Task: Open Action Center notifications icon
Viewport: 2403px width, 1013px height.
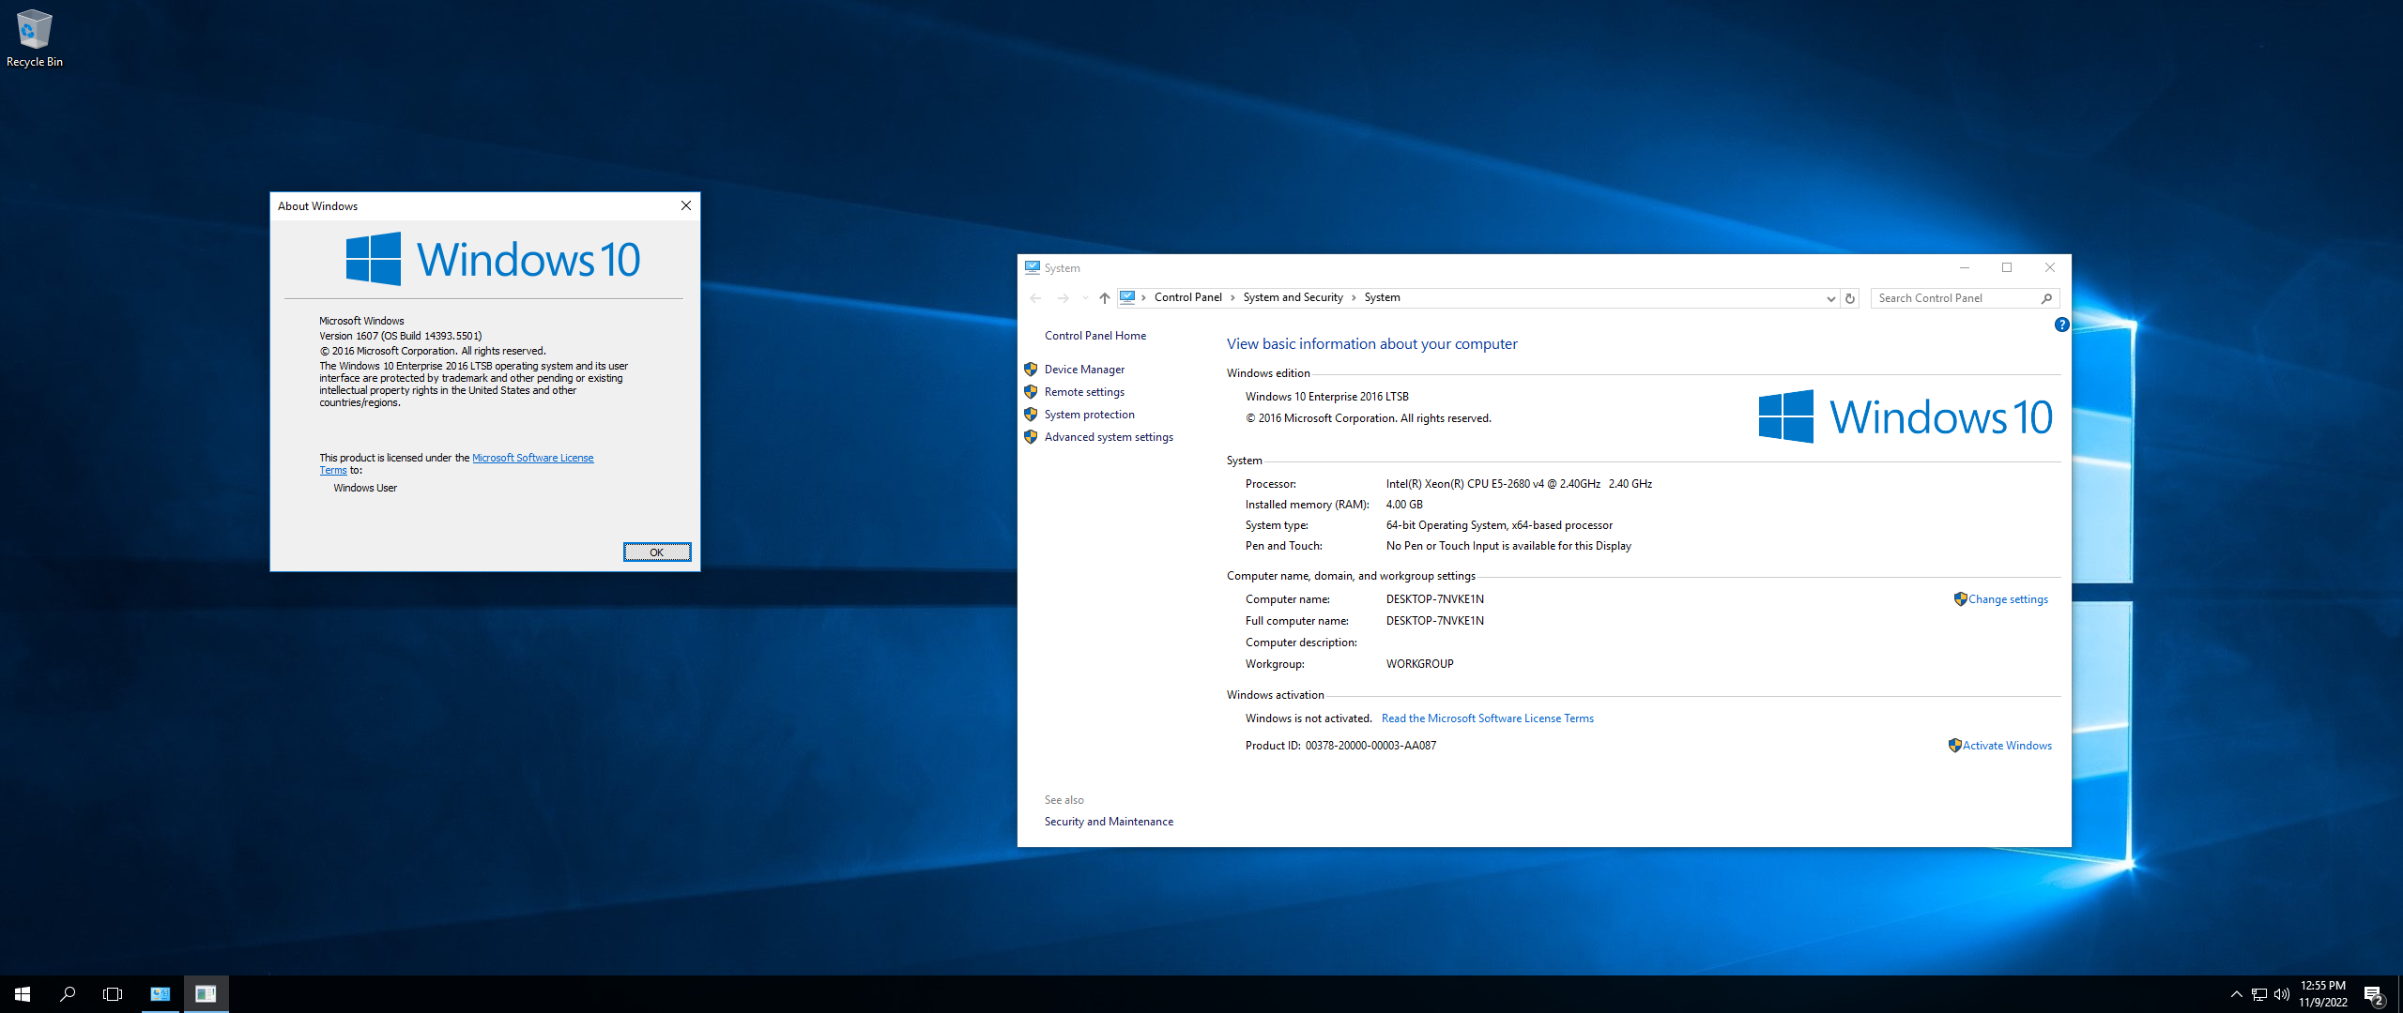Action: [x=2373, y=995]
